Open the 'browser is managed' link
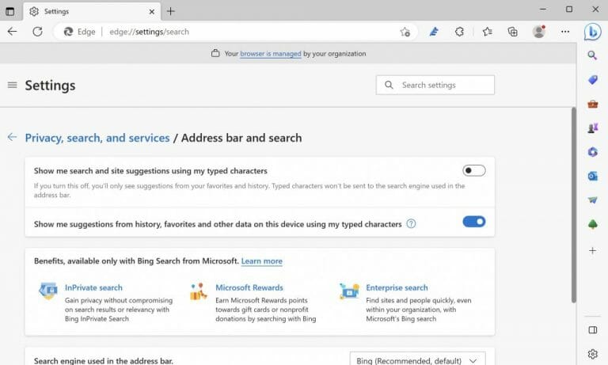The image size is (608, 365). (x=270, y=54)
